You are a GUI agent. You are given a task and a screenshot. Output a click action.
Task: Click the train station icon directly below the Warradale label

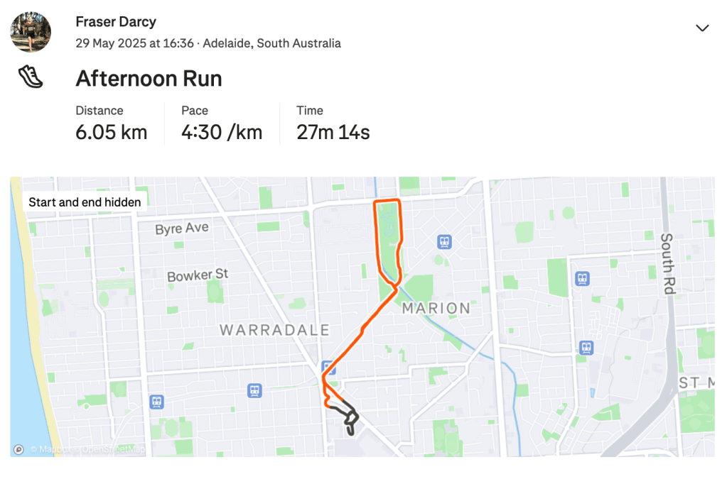pos(254,390)
